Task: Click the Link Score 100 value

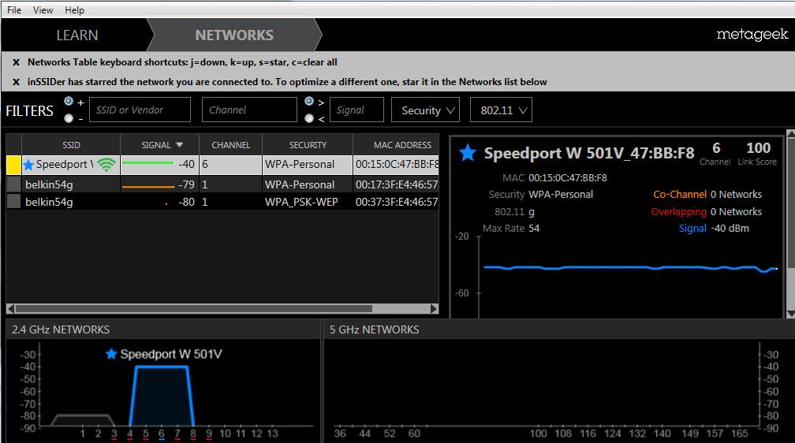Action: point(758,148)
